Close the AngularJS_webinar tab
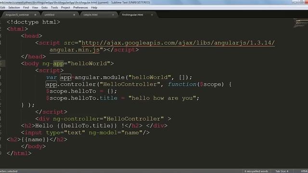The height and width of the screenshot is (173, 308). (x=35, y=15)
